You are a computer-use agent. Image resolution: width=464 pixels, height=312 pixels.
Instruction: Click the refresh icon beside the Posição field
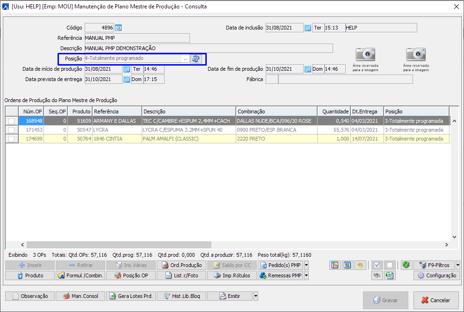[x=196, y=59]
